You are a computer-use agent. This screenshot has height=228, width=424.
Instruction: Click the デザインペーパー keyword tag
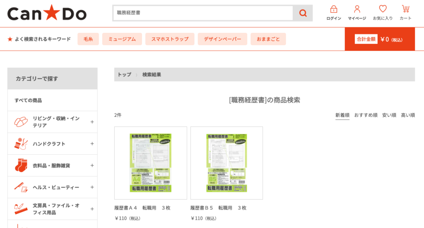(x=222, y=39)
